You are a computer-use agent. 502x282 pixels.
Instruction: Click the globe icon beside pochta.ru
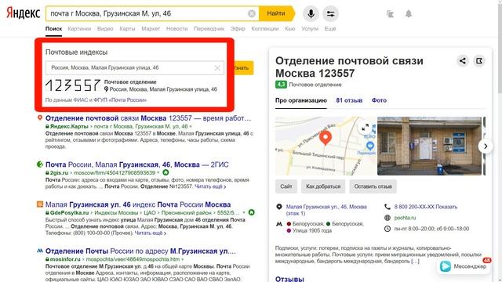(x=387, y=218)
